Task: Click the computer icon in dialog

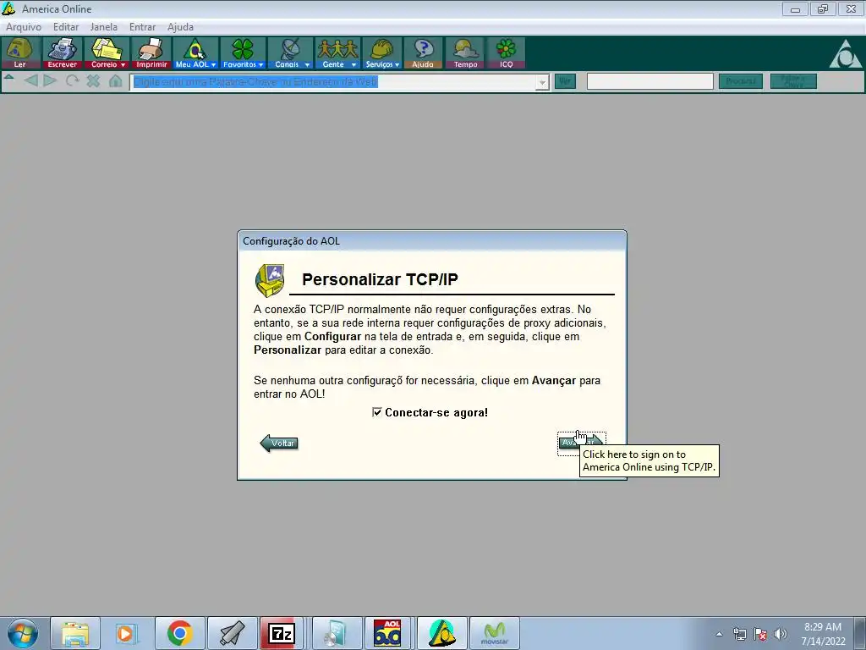Action: pyautogui.click(x=270, y=280)
